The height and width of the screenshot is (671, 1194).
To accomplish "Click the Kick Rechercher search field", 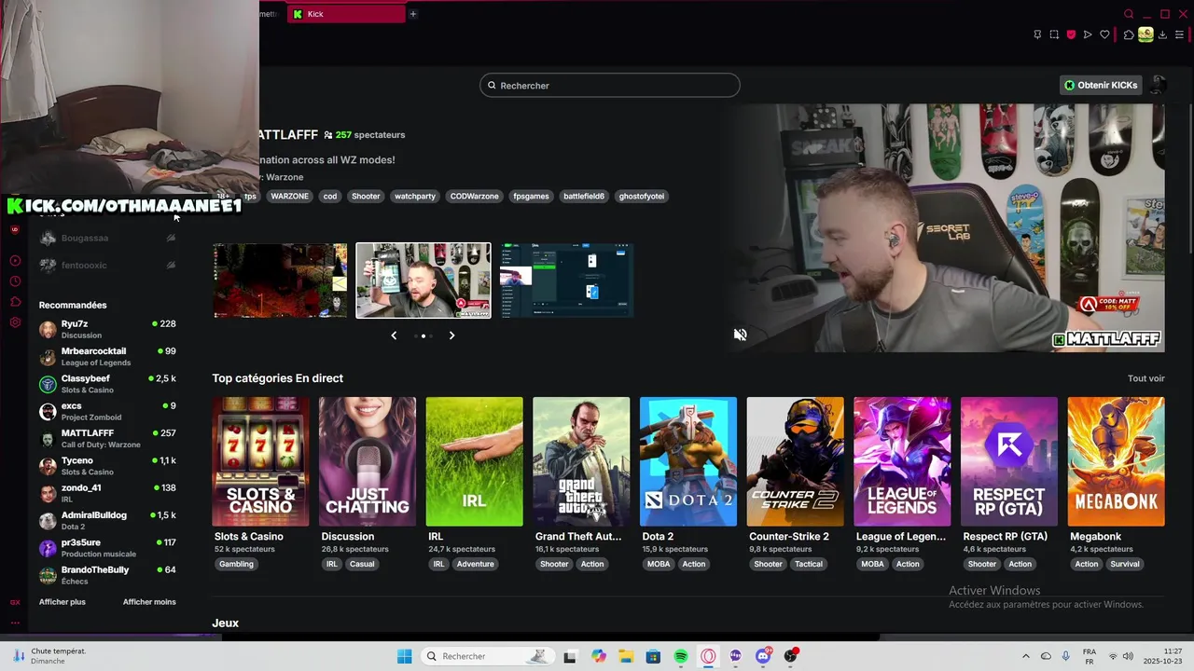I will click(x=610, y=86).
